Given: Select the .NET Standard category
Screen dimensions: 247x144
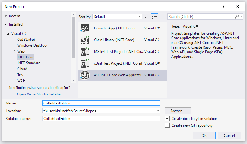Looking at the screenshot, I should click(x=29, y=63).
